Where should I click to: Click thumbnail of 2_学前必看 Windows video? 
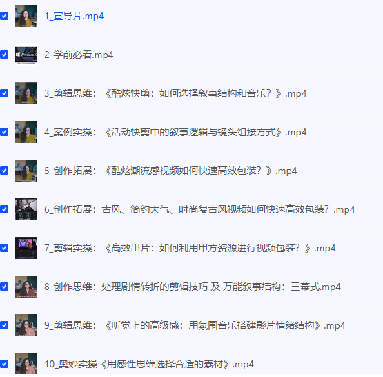26,55
